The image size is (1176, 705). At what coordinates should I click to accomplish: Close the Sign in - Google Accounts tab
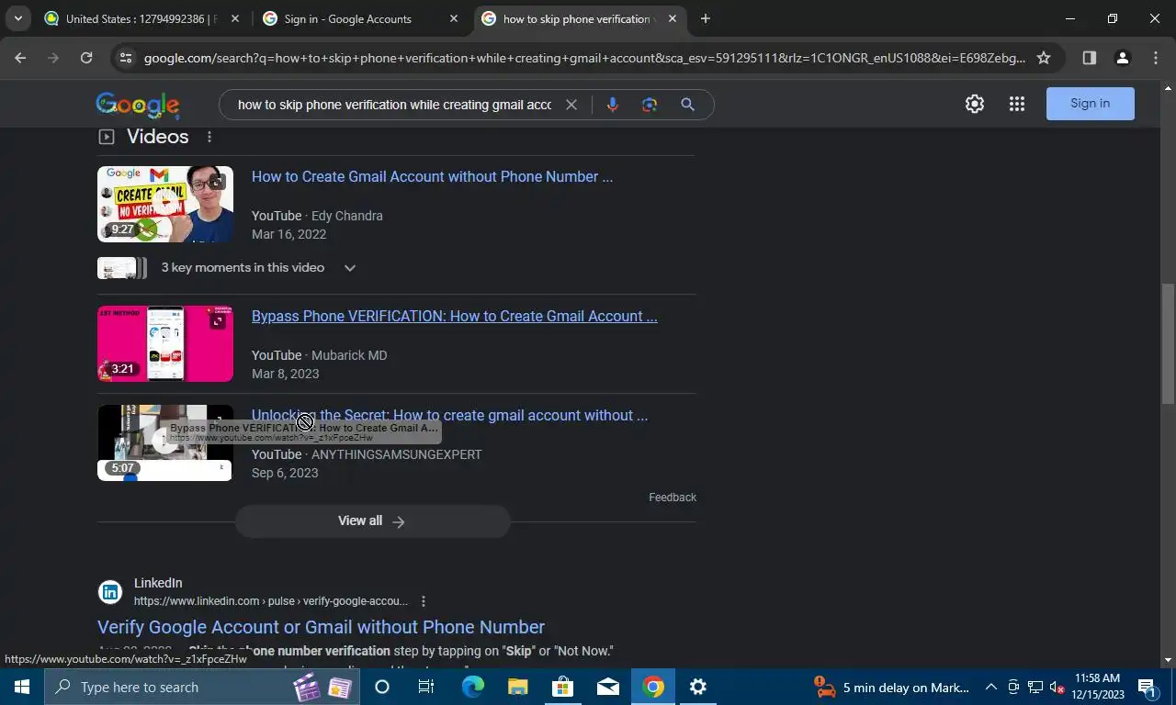tap(453, 18)
